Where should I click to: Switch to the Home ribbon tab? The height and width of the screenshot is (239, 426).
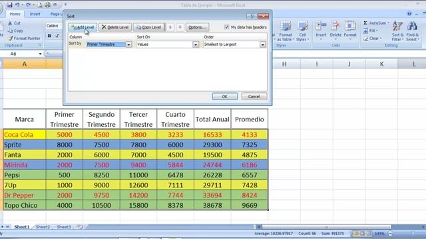tap(15, 14)
